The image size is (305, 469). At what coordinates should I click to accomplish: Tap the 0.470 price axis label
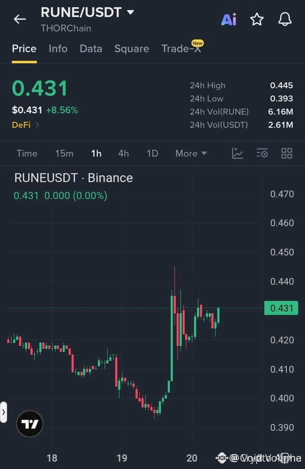[x=282, y=194]
